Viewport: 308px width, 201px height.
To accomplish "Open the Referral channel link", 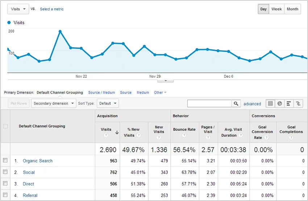I will [30, 196].
